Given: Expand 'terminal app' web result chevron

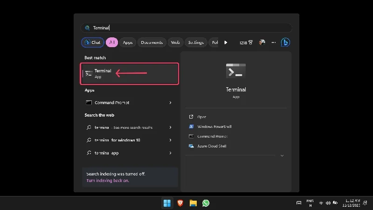Looking at the screenshot, I should pyautogui.click(x=170, y=153).
